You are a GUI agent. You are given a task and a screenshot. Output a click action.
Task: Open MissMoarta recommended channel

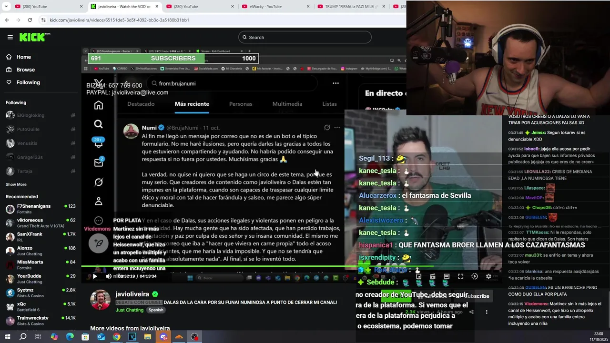point(41,264)
